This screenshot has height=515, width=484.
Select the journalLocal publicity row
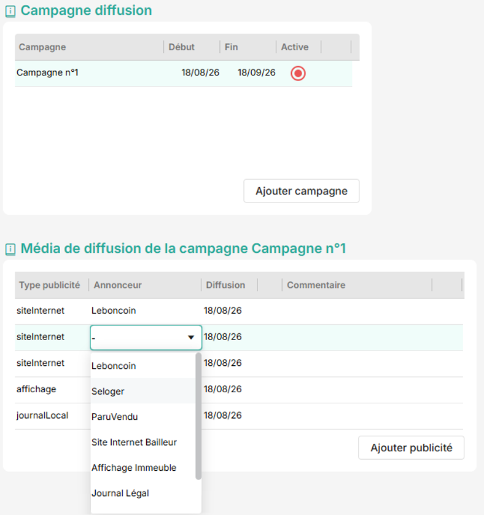[239, 416]
